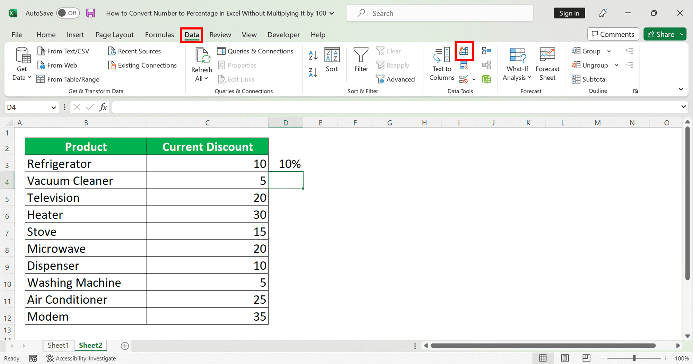Expand the Share button dropdown
Screen dimensions: 693x364
point(682,34)
